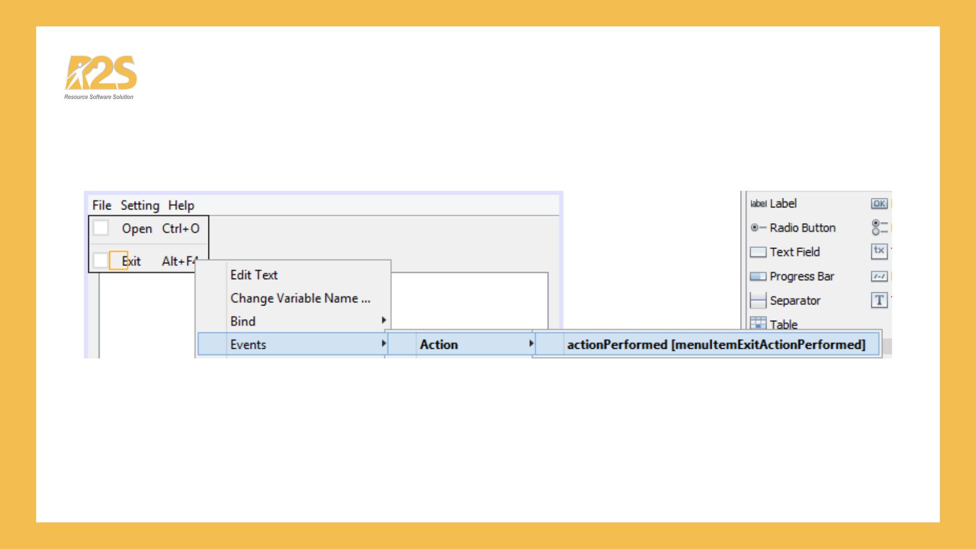
Task: Choose actionPerformed [menuItemExitActionPerformed] entry
Action: click(x=715, y=345)
